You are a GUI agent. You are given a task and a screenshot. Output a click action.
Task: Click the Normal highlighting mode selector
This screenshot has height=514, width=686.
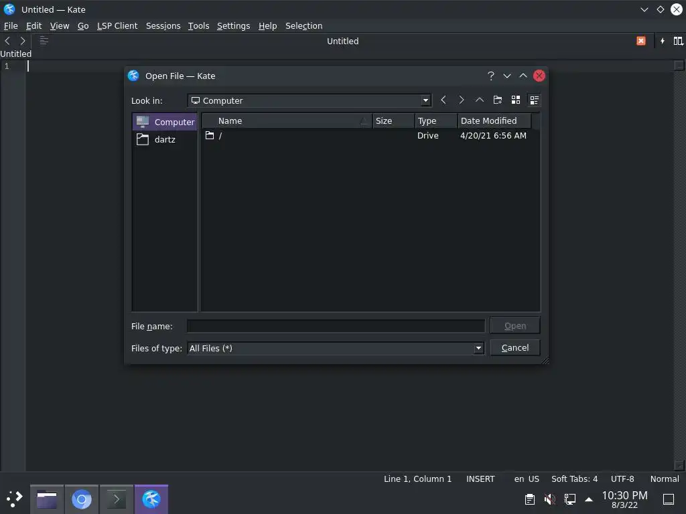665,479
